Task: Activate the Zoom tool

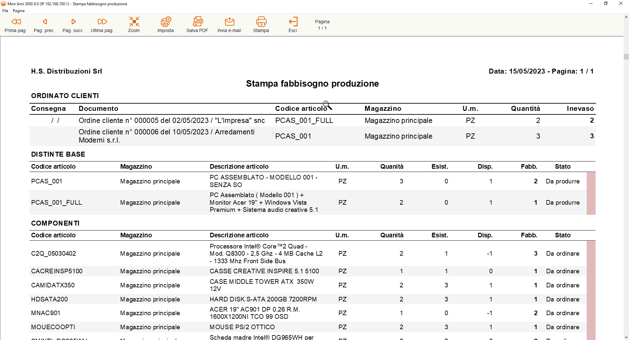Action: [x=134, y=25]
